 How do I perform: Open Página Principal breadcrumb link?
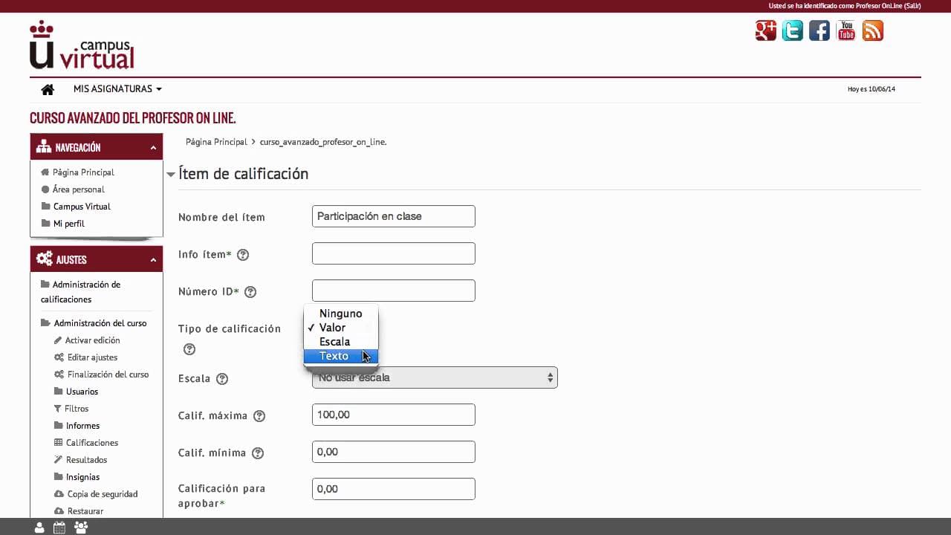click(216, 142)
